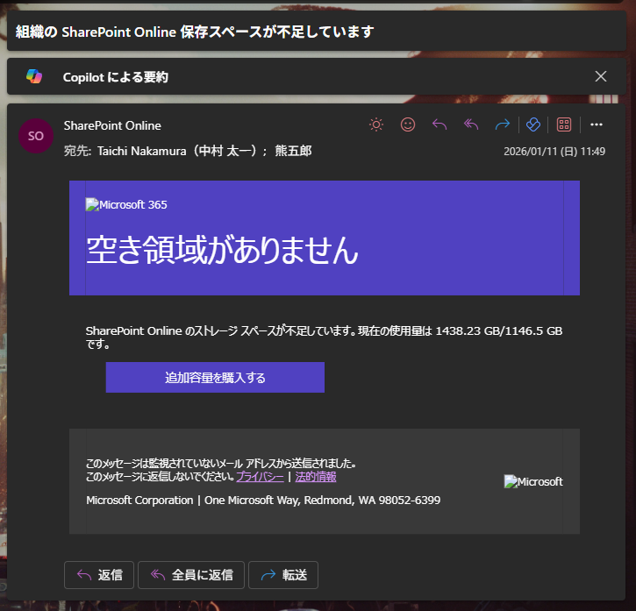Open the 法的情報 link

pos(316,477)
